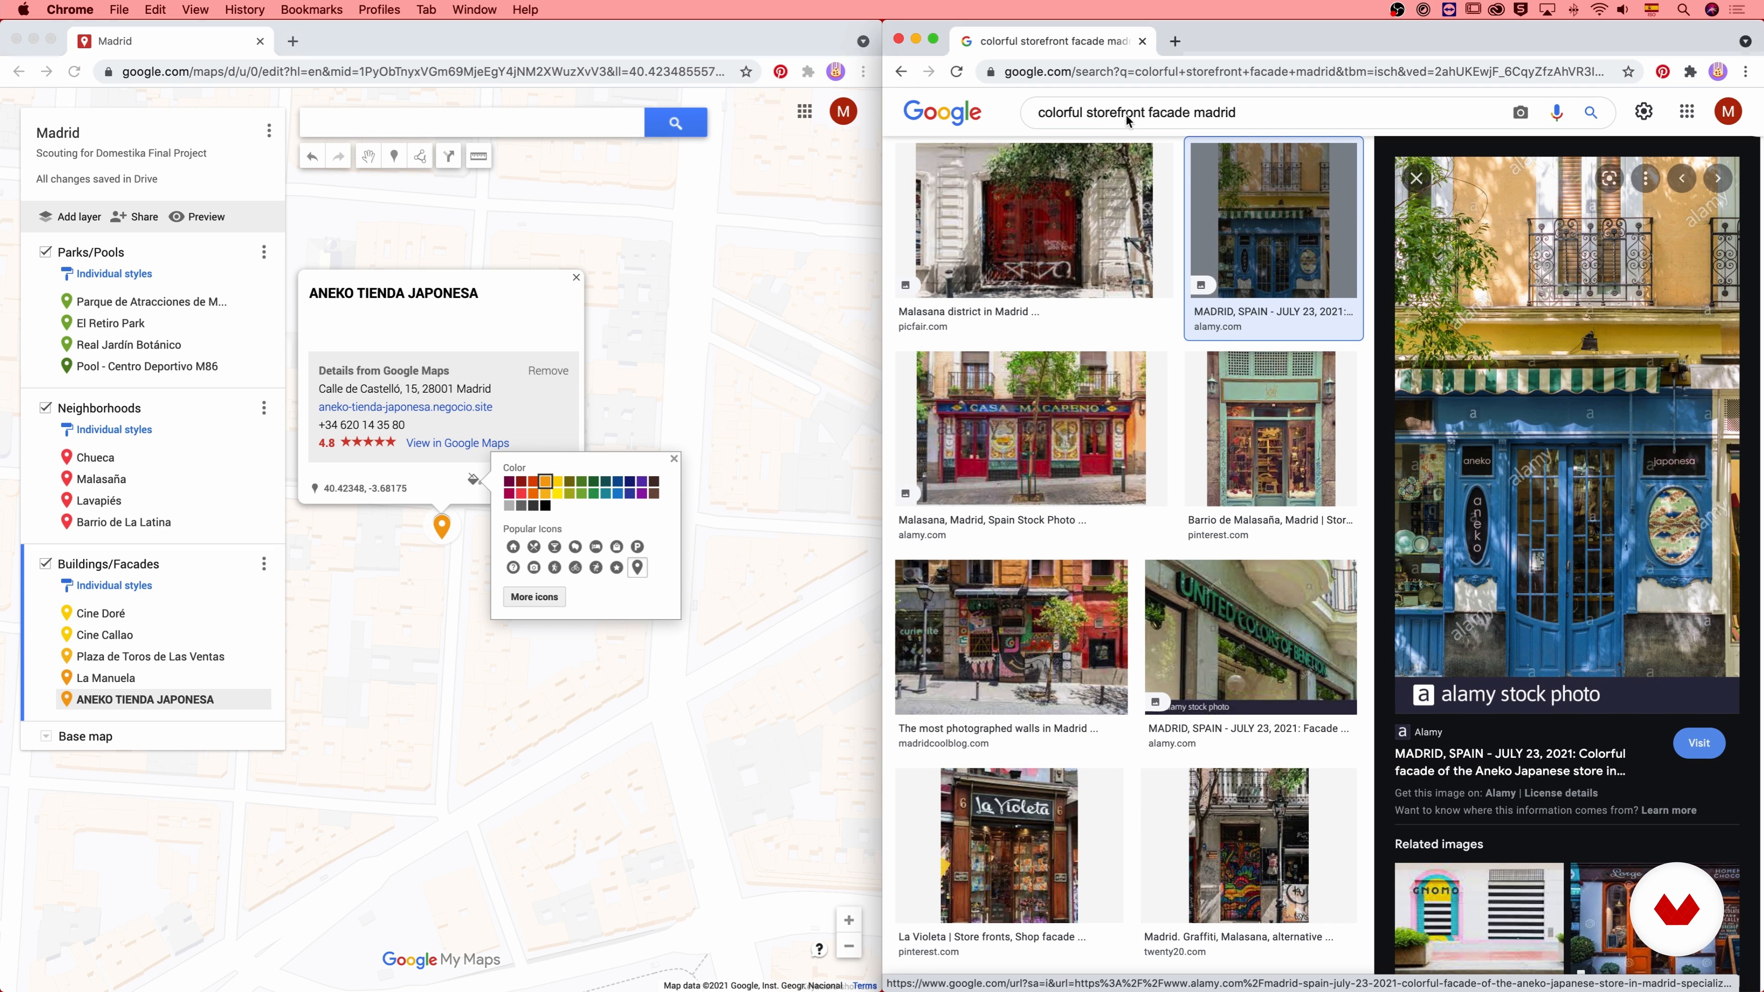The height and width of the screenshot is (992, 1764).
Task: Choose the fork and knife restaurant icon
Action: tap(534, 547)
